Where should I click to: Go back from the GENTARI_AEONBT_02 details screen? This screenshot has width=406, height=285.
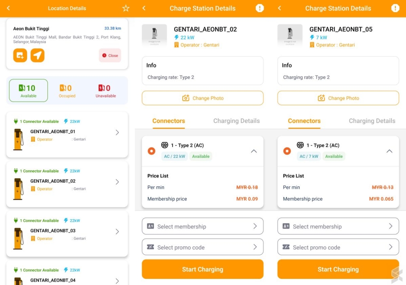tap(144, 8)
